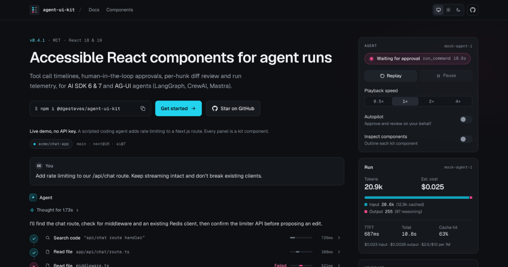Viewport: 508px width, 267px height.
Task: Click the Agent sparkle avatar icon
Action: coord(33,197)
